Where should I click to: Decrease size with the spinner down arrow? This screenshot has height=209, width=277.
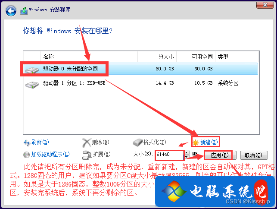click(x=187, y=157)
